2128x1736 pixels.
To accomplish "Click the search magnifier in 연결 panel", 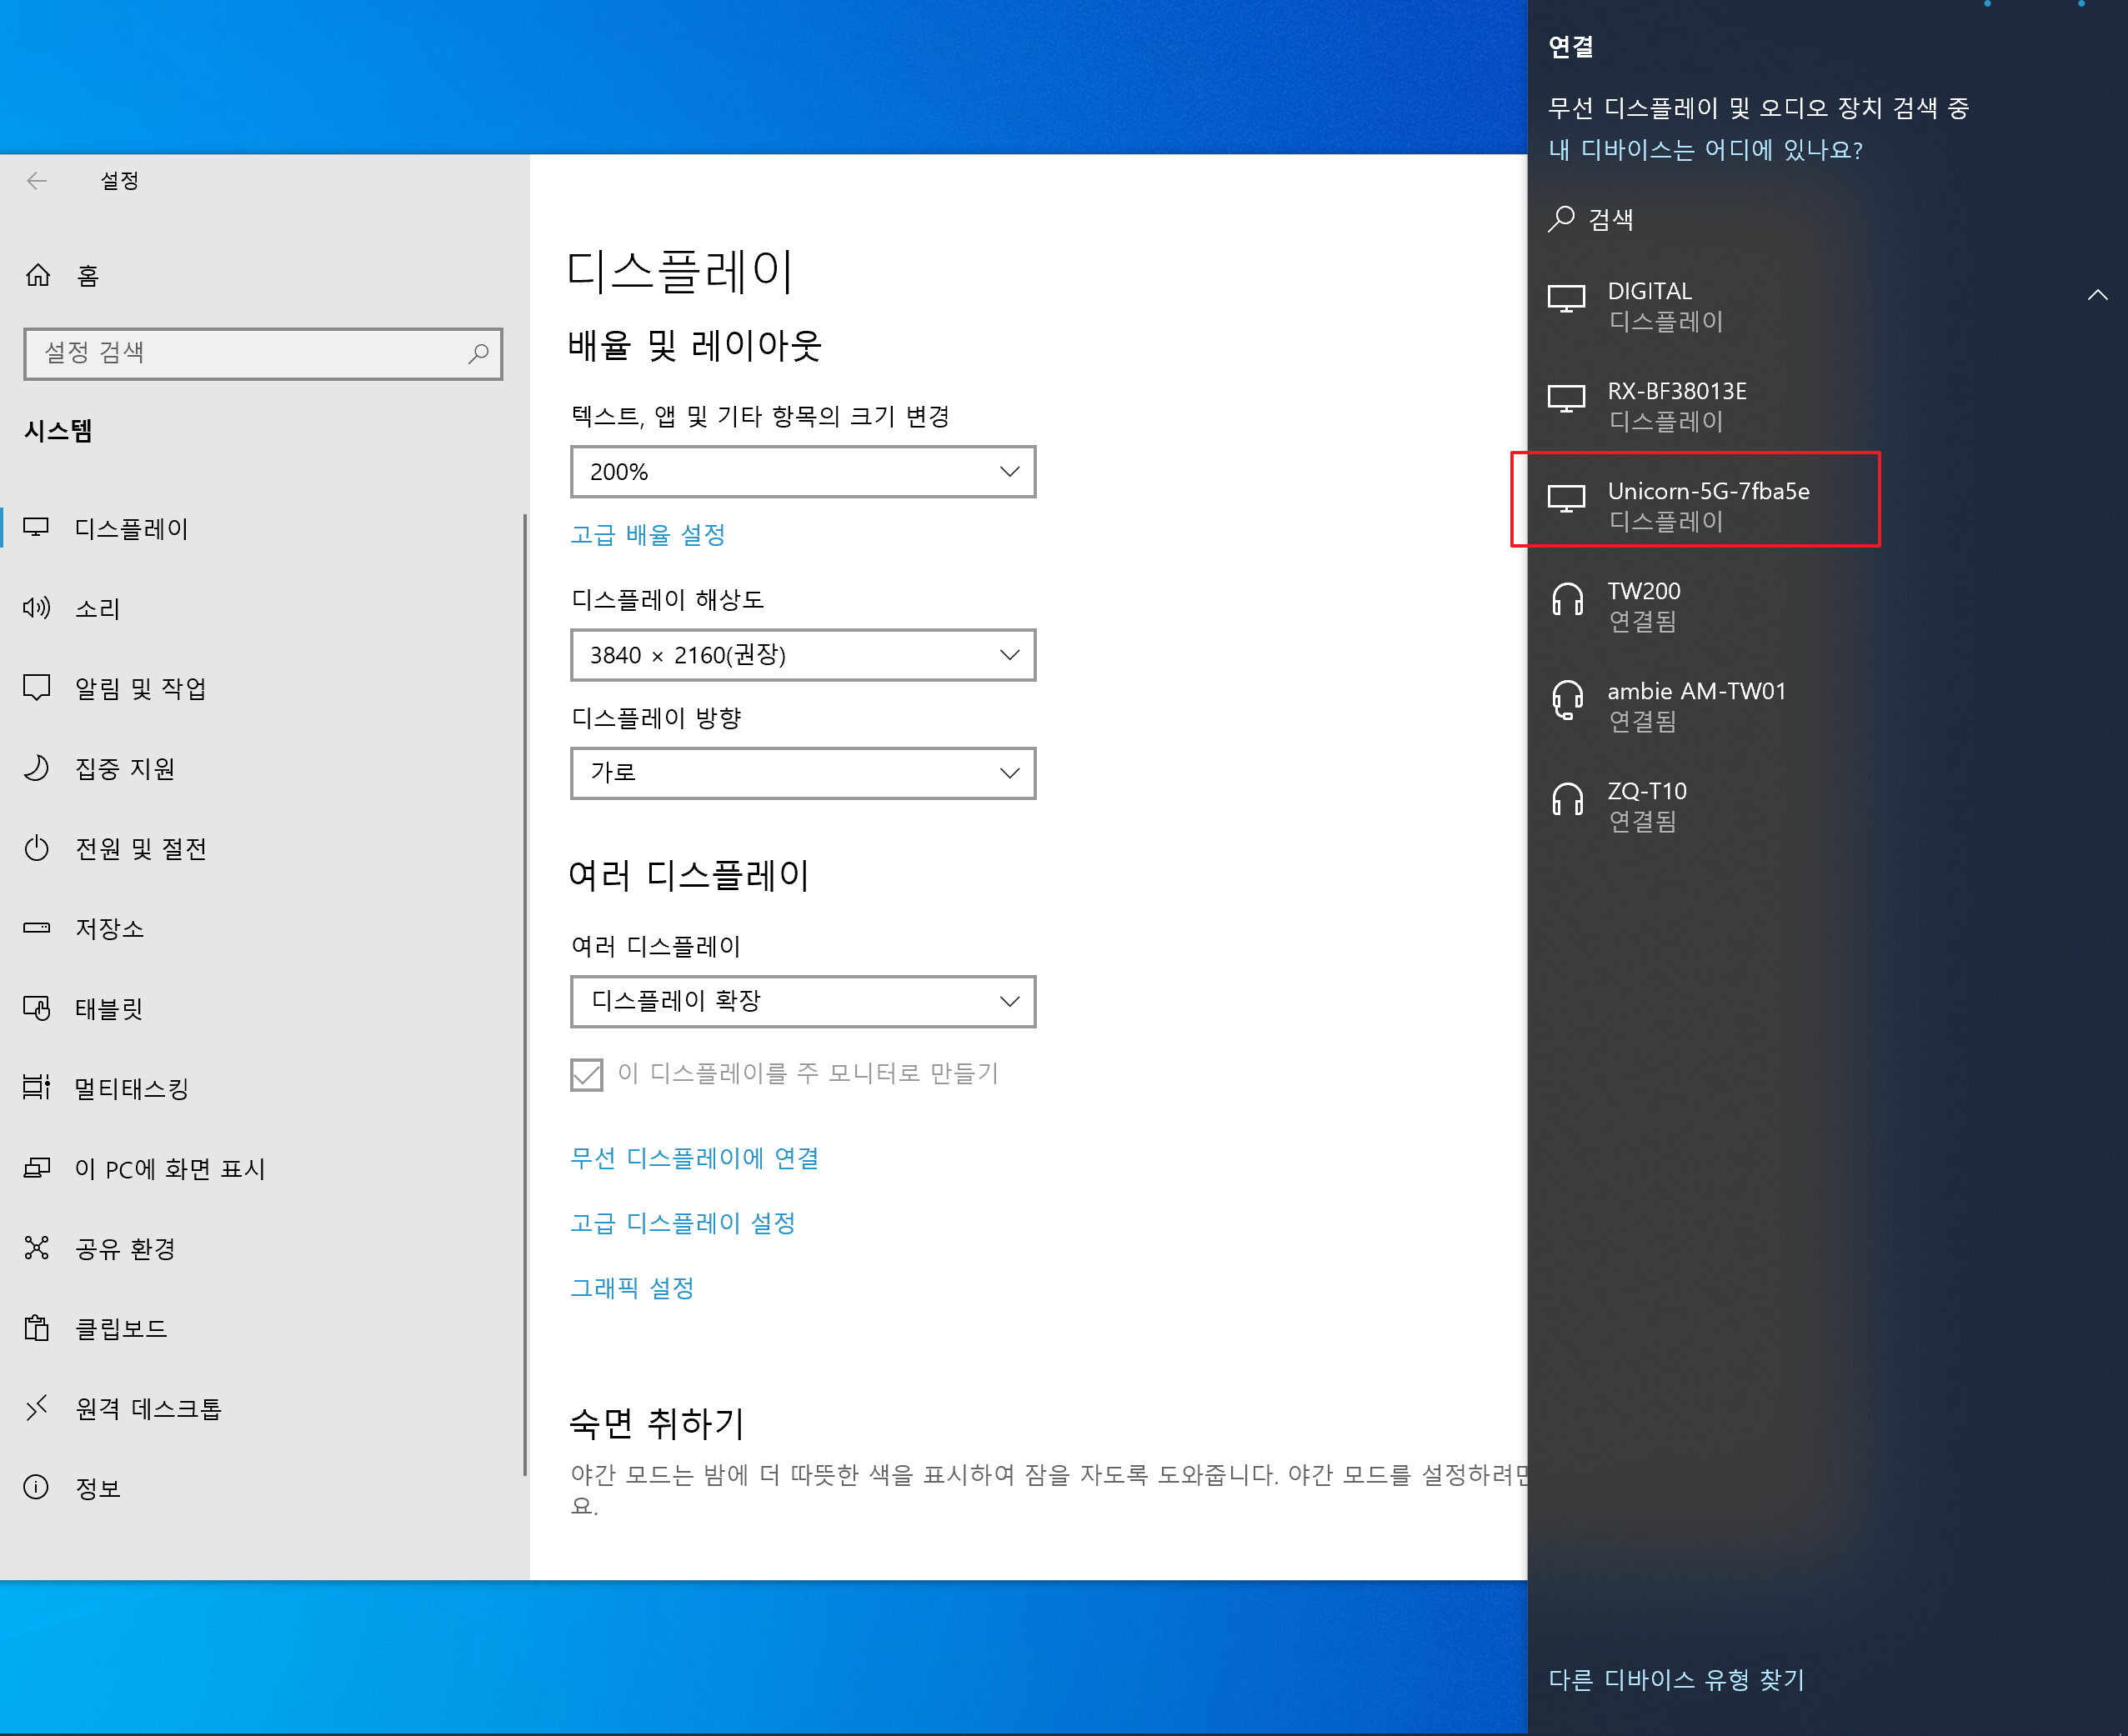I will click(x=1562, y=219).
